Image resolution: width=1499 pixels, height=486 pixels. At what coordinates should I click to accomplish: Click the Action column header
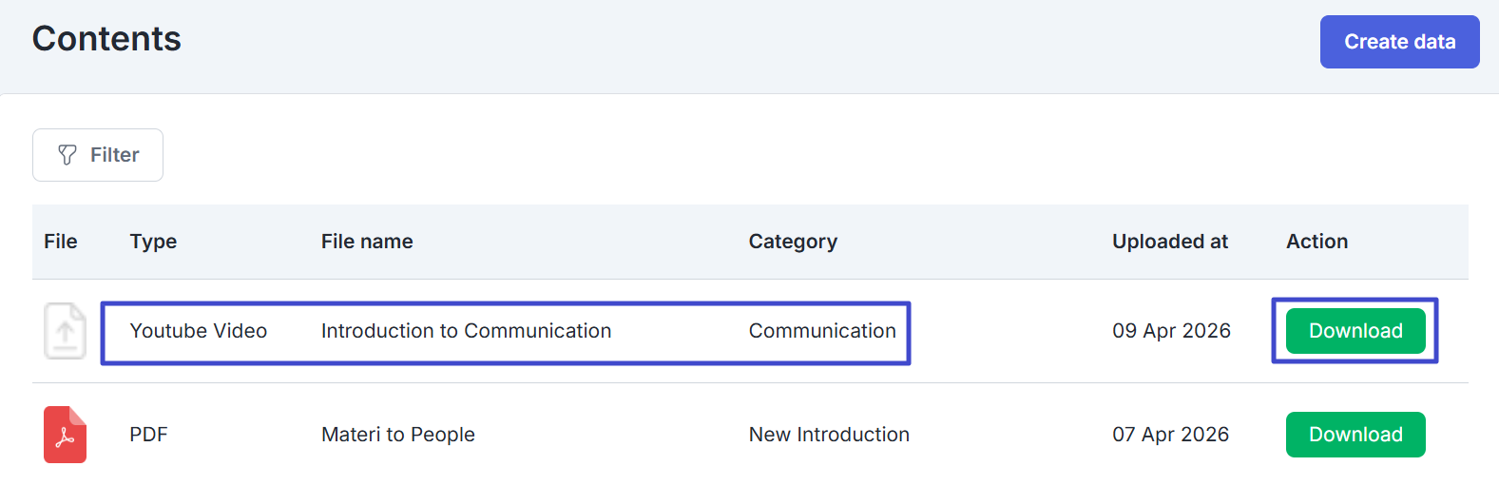(x=1316, y=242)
